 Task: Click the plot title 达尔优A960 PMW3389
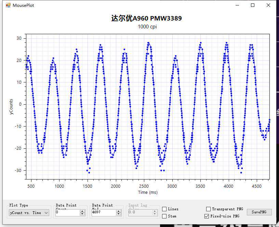tap(147, 18)
